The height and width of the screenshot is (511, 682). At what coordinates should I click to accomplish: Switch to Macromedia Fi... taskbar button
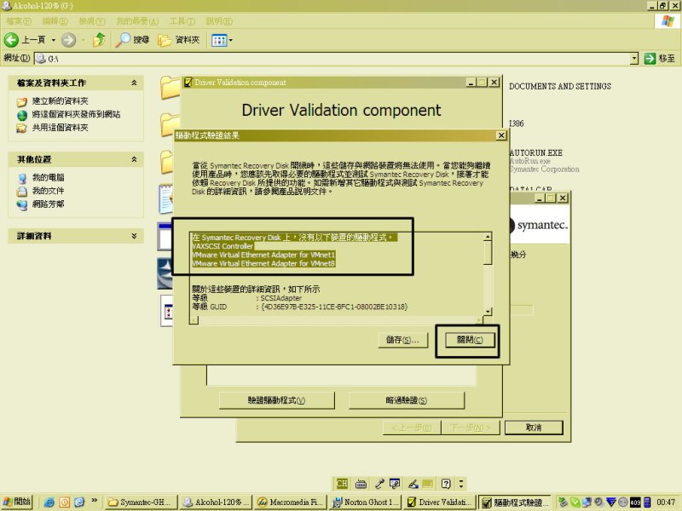click(x=291, y=502)
